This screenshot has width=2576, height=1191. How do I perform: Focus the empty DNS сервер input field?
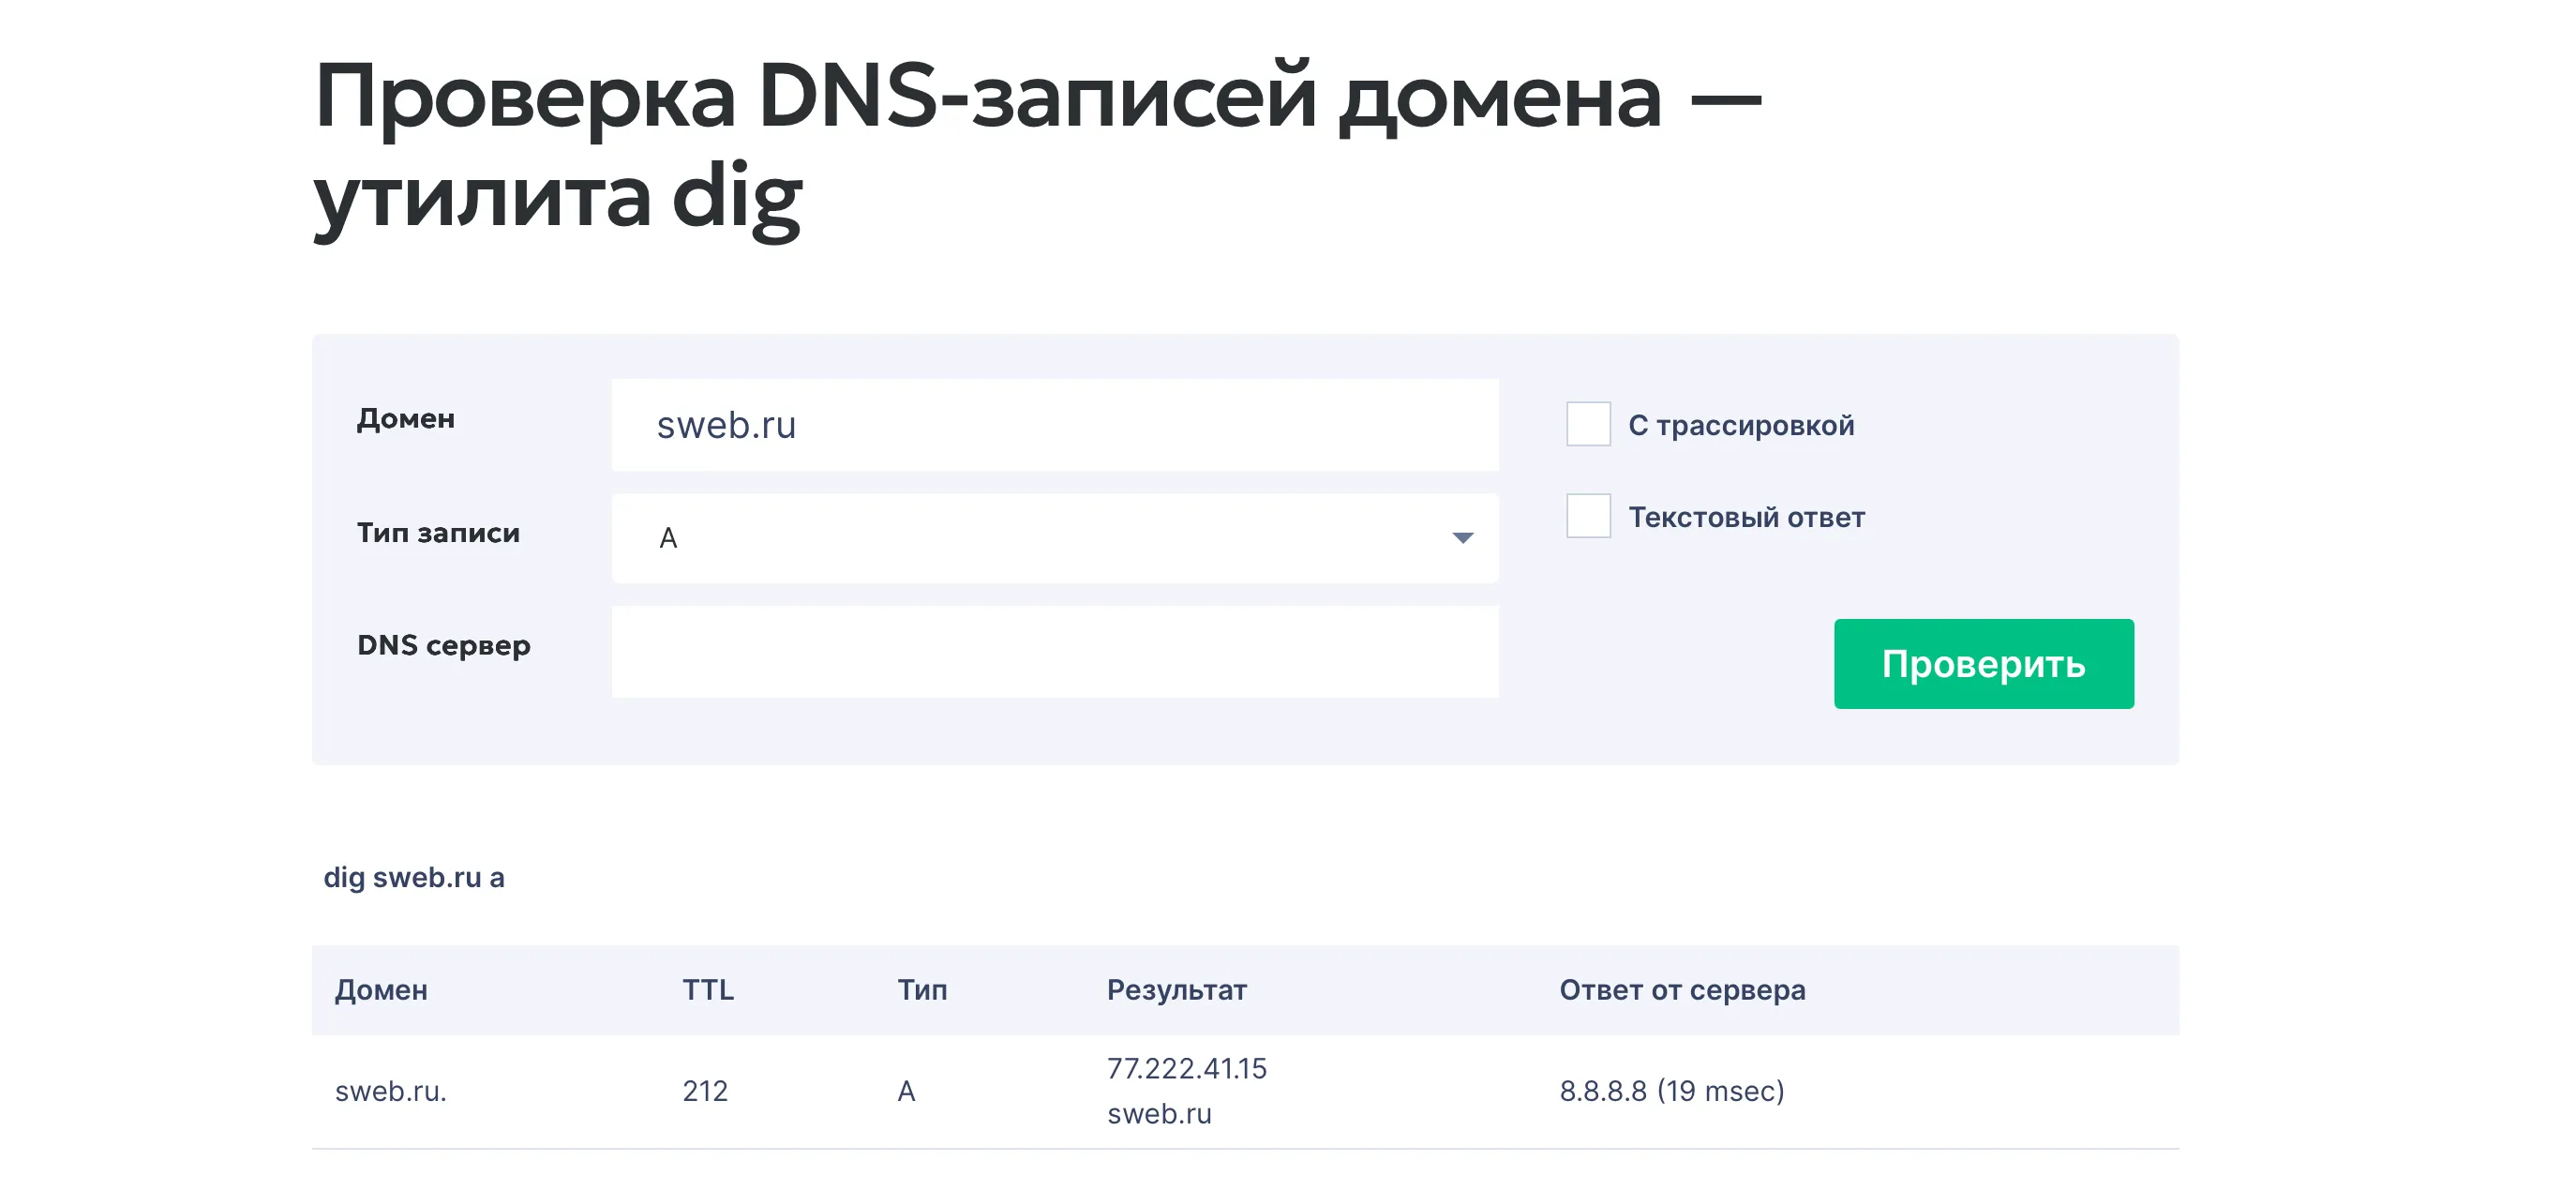click(1054, 651)
